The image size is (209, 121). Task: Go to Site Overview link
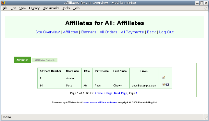[x=47, y=32]
